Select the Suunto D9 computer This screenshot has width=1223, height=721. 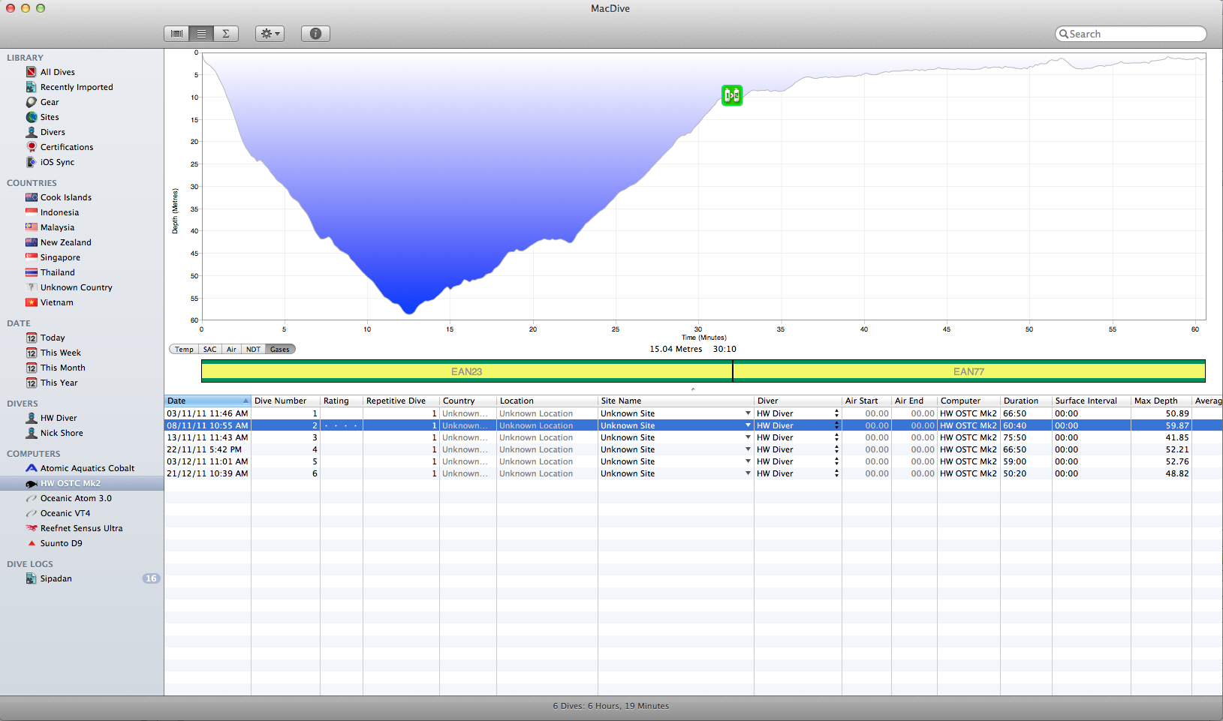coord(61,543)
